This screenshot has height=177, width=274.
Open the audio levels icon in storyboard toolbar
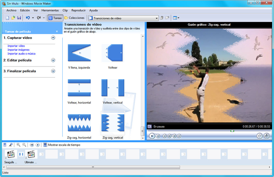point(5,145)
